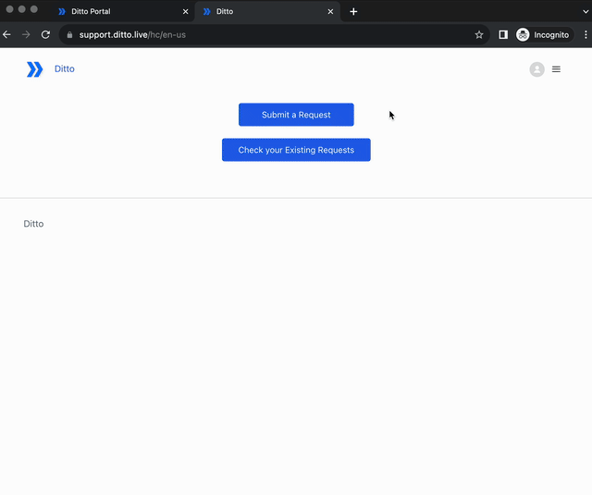
Task: Close the Ditto tab
Action: 330,12
